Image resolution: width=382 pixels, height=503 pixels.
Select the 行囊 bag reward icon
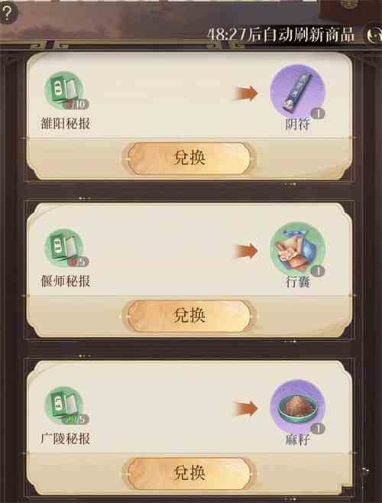coord(297,249)
